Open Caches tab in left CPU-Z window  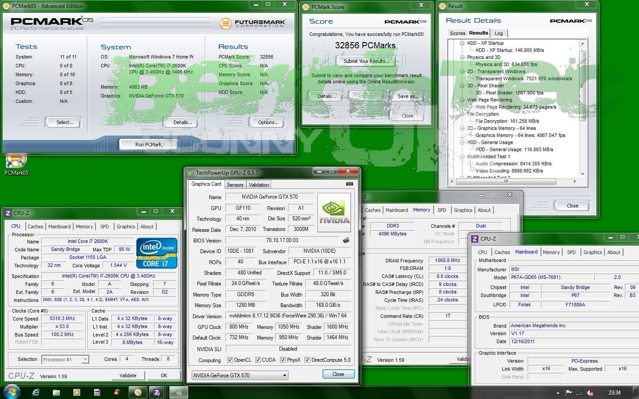(x=35, y=227)
